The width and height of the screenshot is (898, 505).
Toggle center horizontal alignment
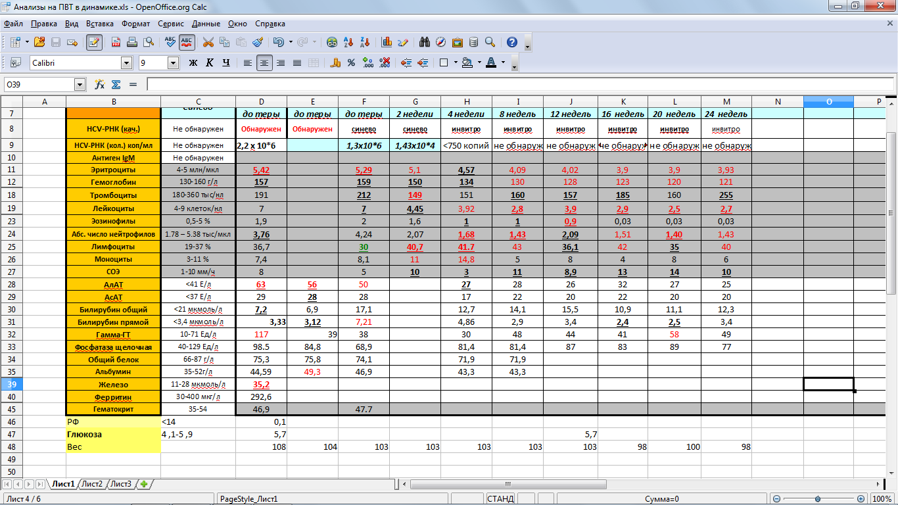coord(264,63)
